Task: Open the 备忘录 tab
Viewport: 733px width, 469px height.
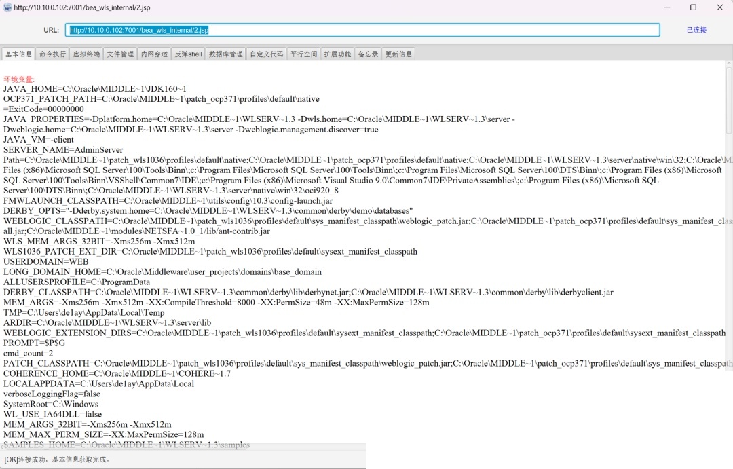Action: click(x=369, y=54)
